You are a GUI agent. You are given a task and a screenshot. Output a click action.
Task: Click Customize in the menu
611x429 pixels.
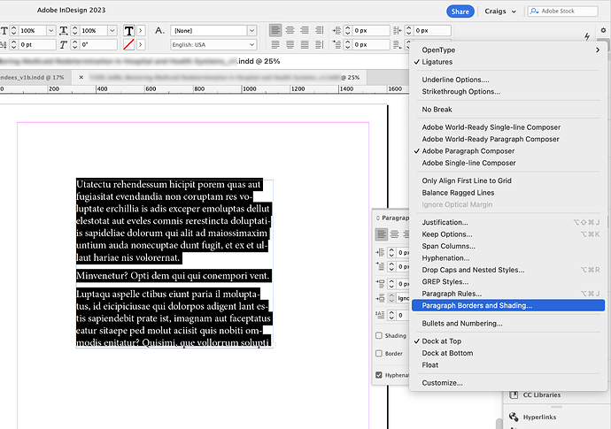(x=508, y=383)
